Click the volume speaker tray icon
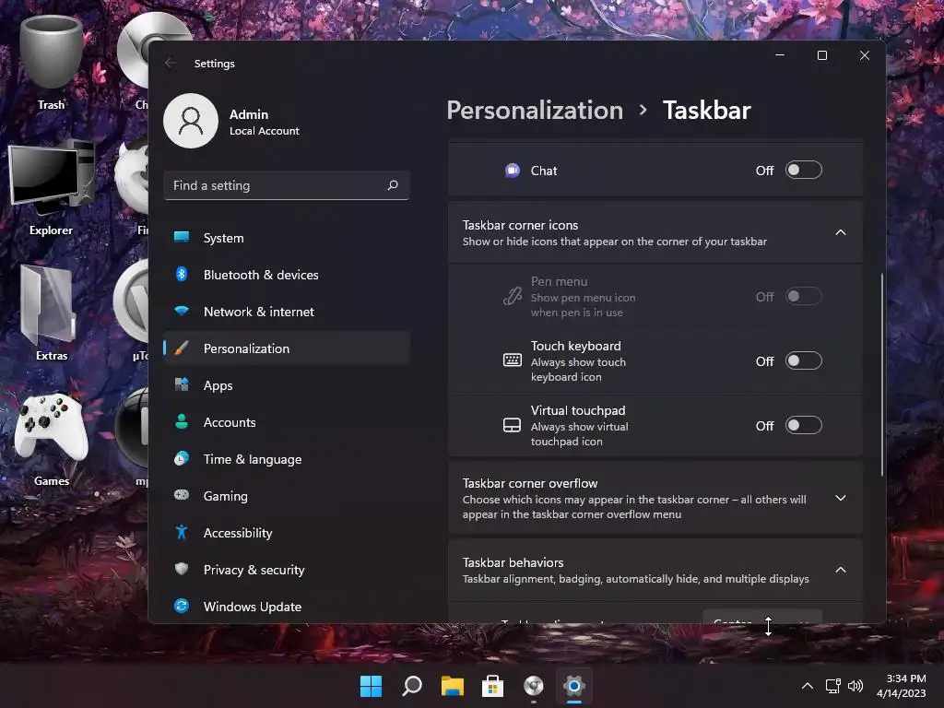Viewport: 944px width, 708px height. click(855, 686)
